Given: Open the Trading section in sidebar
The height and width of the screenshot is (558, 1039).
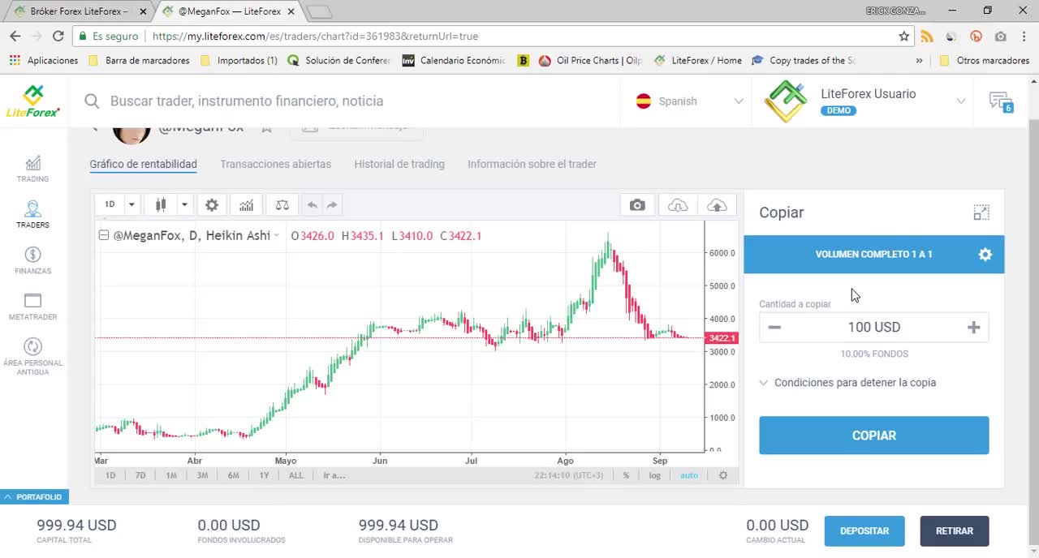Looking at the screenshot, I should pyautogui.click(x=32, y=169).
